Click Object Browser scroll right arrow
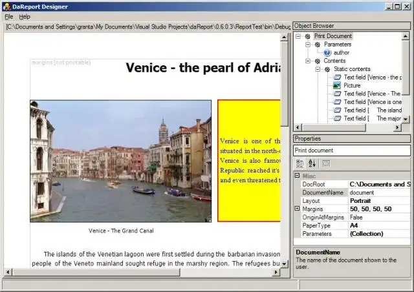This screenshot has width=414, height=292. pyautogui.click(x=397, y=127)
